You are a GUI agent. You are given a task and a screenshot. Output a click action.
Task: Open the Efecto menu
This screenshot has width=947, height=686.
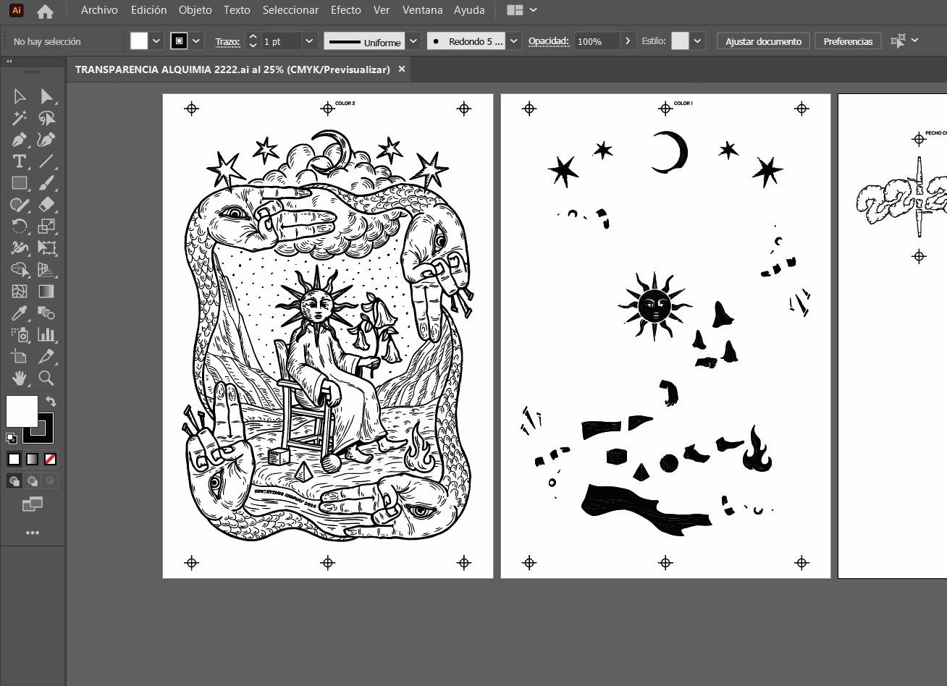[x=345, y=10]
